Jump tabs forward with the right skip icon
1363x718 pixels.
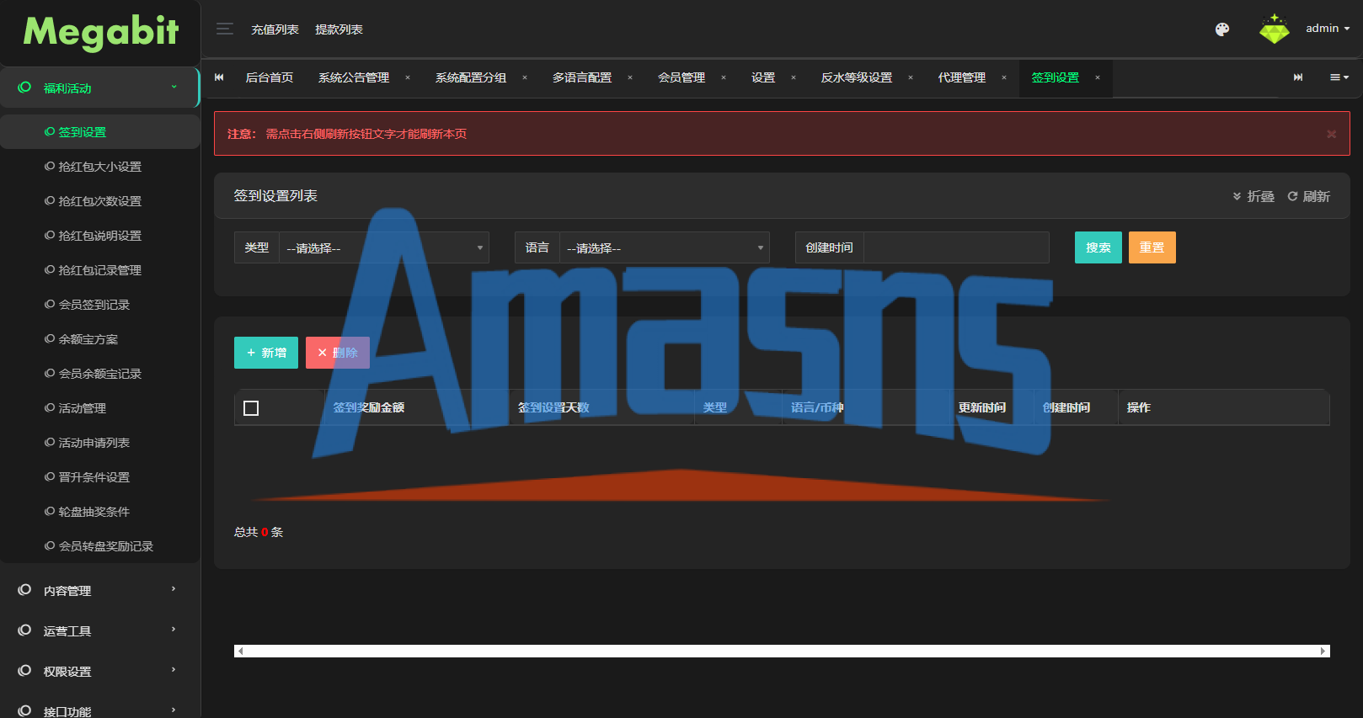click(x=1298, y=77)
